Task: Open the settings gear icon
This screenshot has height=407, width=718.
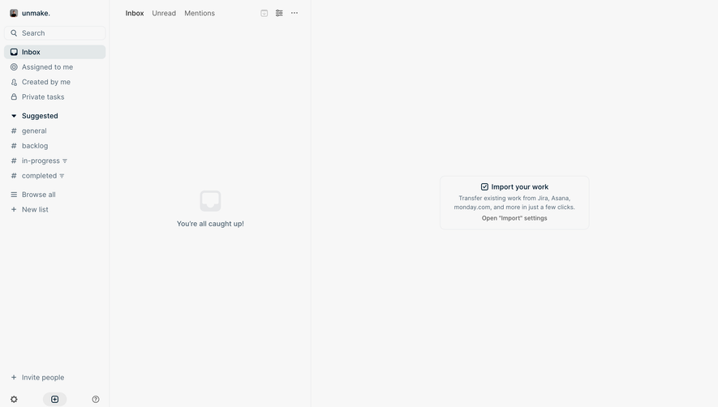Action: (14, 399)
